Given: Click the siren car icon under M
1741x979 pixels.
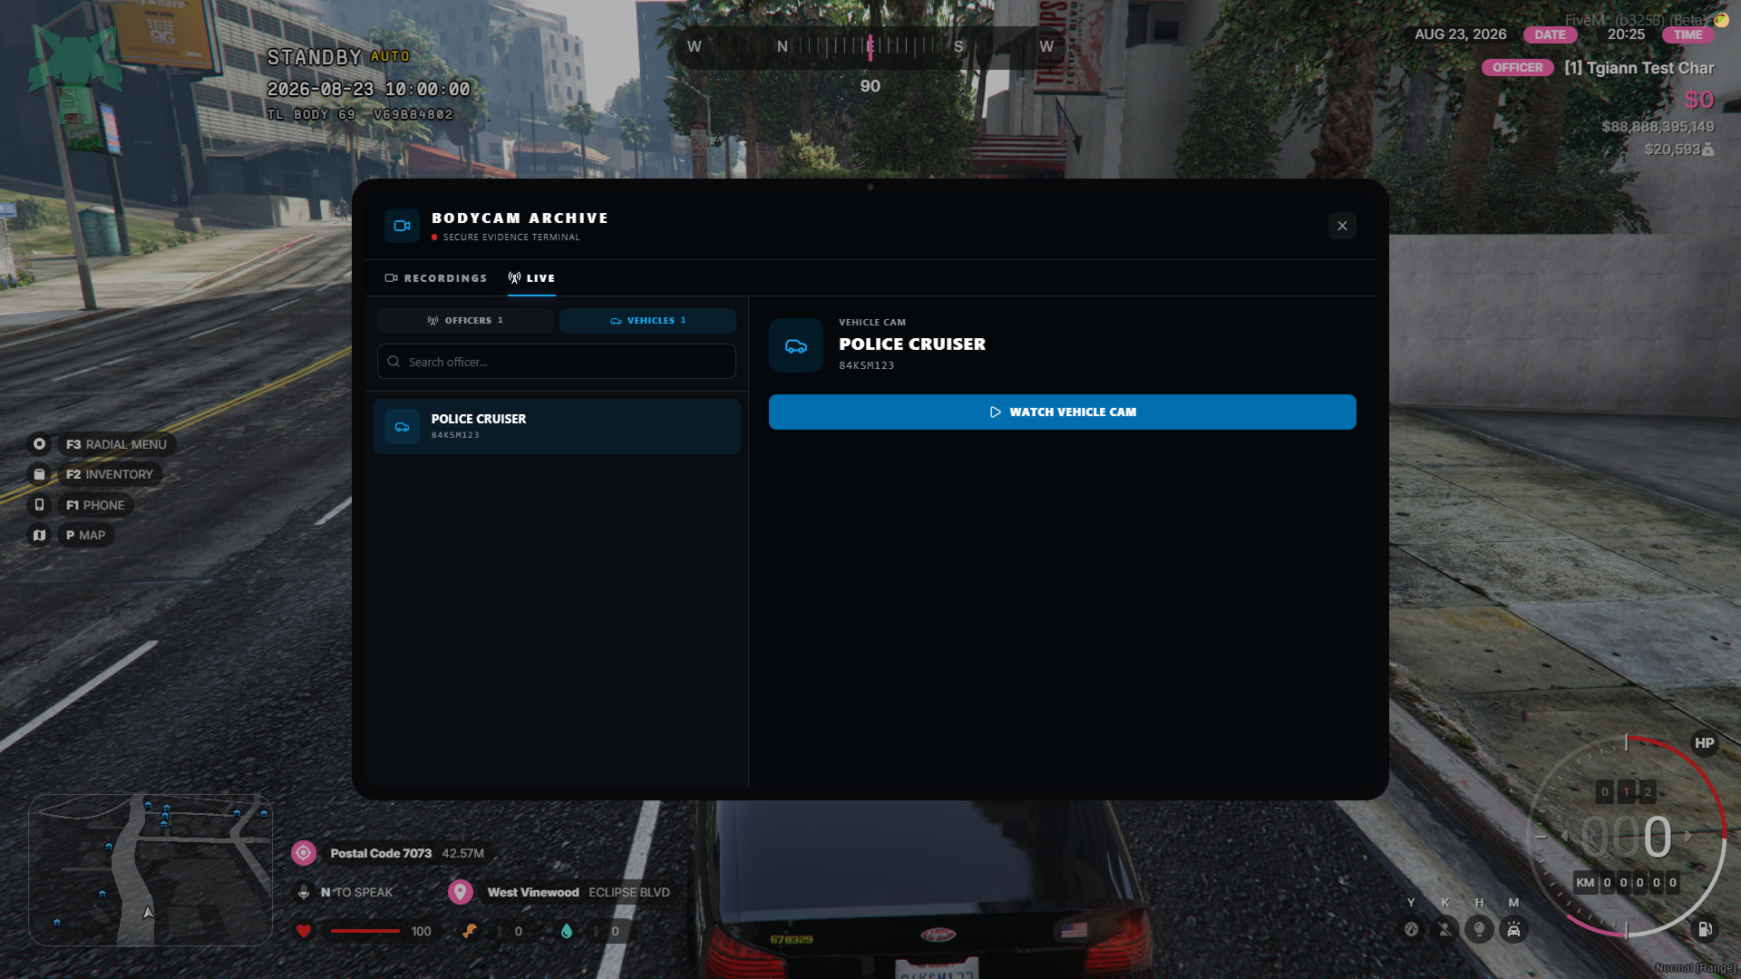Looking at the screenshot, I should tap(1513, 929).
